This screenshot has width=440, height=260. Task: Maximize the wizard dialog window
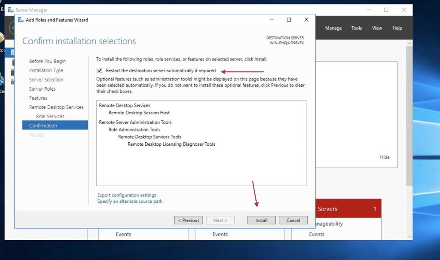click(x=289, y=20)
